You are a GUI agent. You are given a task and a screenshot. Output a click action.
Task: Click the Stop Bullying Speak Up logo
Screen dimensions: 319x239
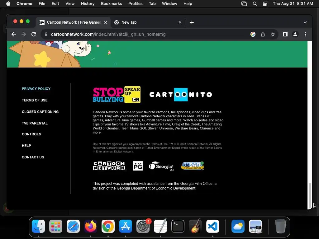point(117,95)
